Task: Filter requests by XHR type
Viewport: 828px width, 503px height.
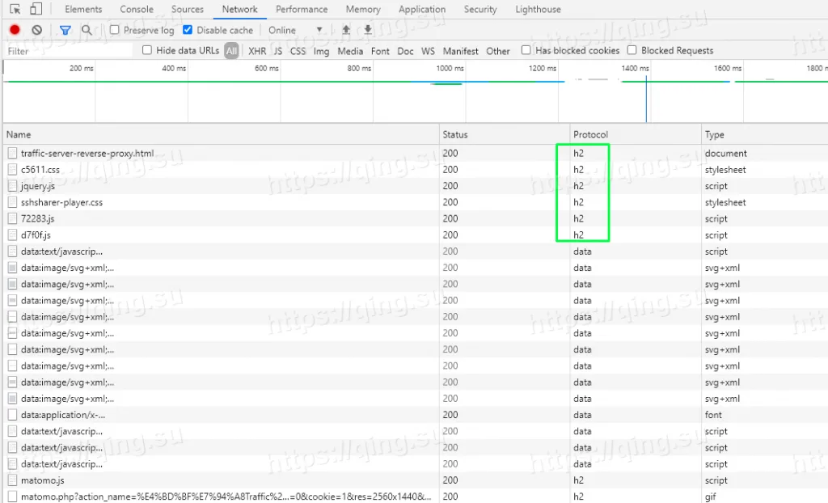Action: [257, 51]
